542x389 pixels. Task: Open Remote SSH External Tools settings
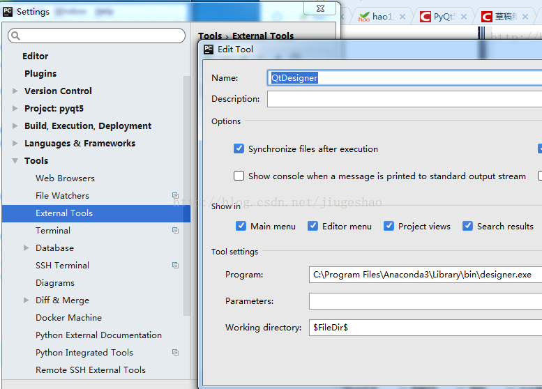click(x=91, y=370)
